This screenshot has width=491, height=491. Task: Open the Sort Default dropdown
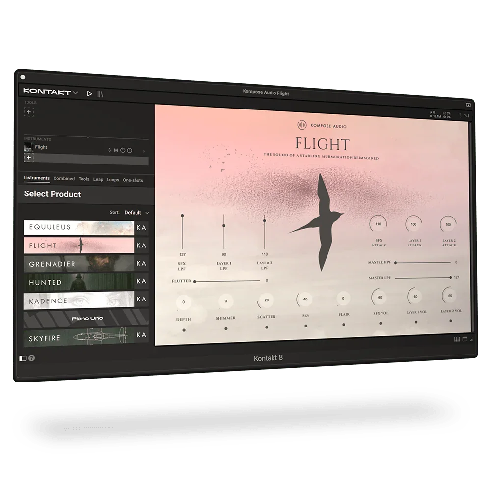coord(136,213)
